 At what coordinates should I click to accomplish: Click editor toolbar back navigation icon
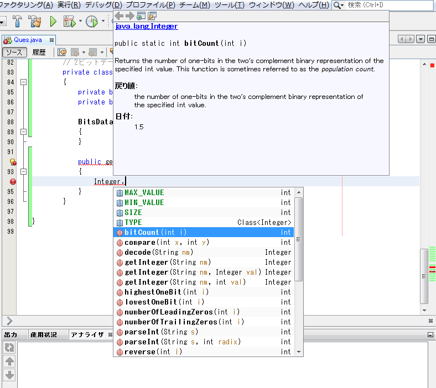(x=75, y=52)
